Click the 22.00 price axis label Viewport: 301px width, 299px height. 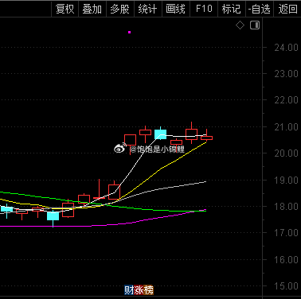tap(286, 100)
